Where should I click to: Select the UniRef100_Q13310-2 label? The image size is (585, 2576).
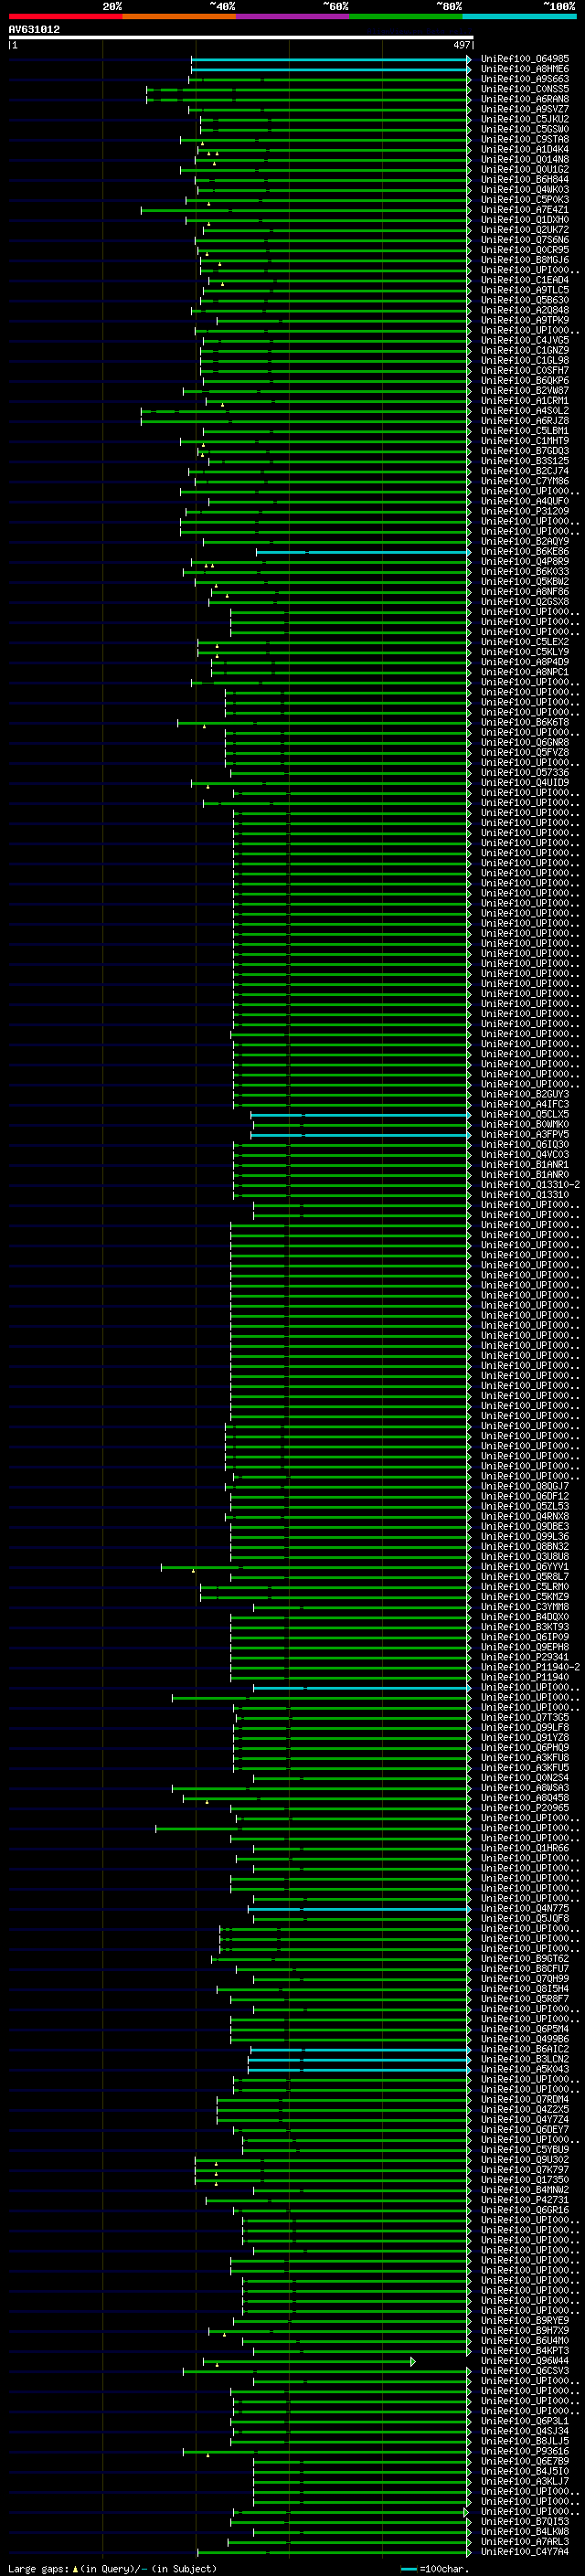tap(531, 1184)
